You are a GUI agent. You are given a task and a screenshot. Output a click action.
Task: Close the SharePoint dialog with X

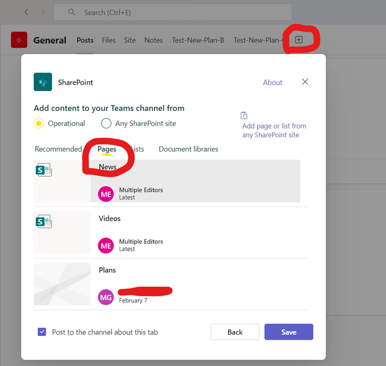pyautogui.click(x=305, y=81)
